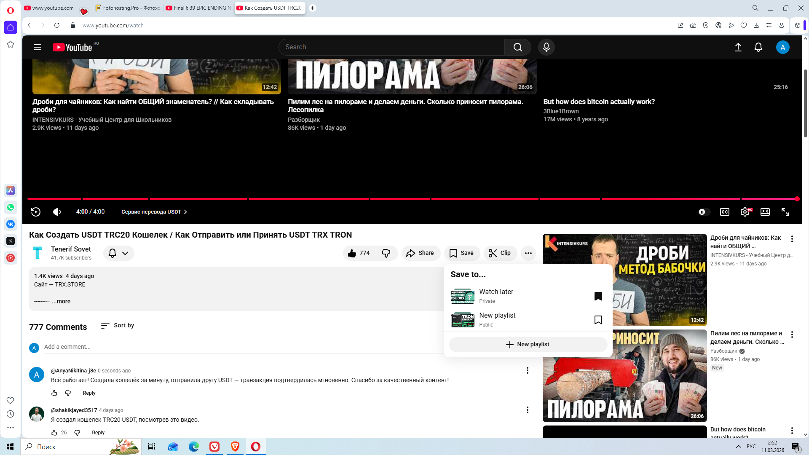This screenshot has height=455, width=809.
Task: Click the Clip scissors button
Action: pyautogui.click(x=500, y=253)
